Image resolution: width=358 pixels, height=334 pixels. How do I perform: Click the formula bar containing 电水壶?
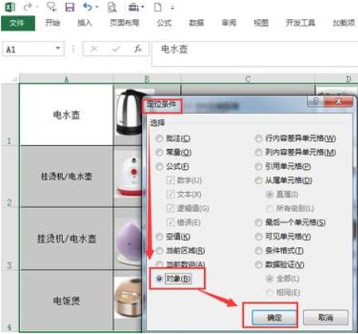click(x=254, y=53)
